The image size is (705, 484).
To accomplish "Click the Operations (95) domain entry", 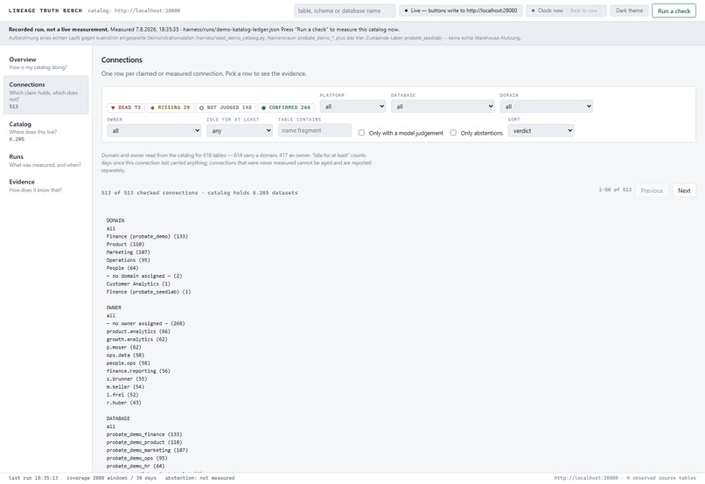I will pos(128,260).
